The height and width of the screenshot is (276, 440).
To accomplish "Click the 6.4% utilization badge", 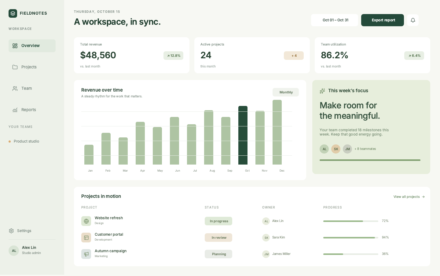I will 414,56.
